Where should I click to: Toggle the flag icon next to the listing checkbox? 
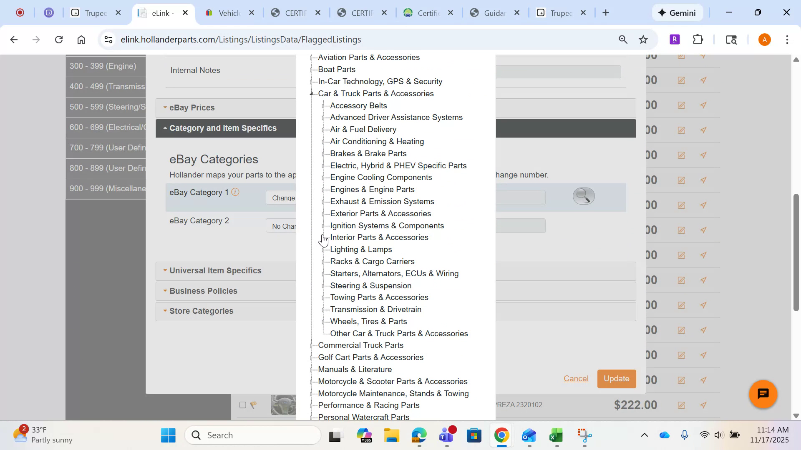click(254, 405)
